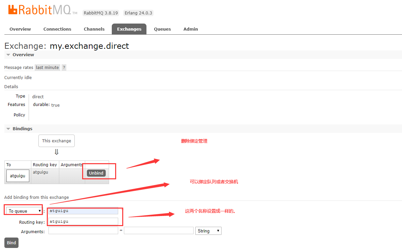The image size is (402, 252).
Task: Click the Bind button
Action: coord(11,243)
